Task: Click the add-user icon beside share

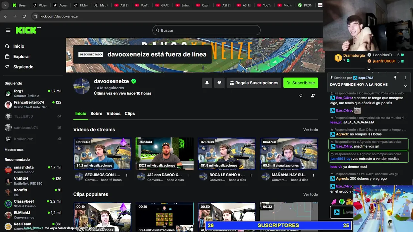Action: click(x=313, y=96)
